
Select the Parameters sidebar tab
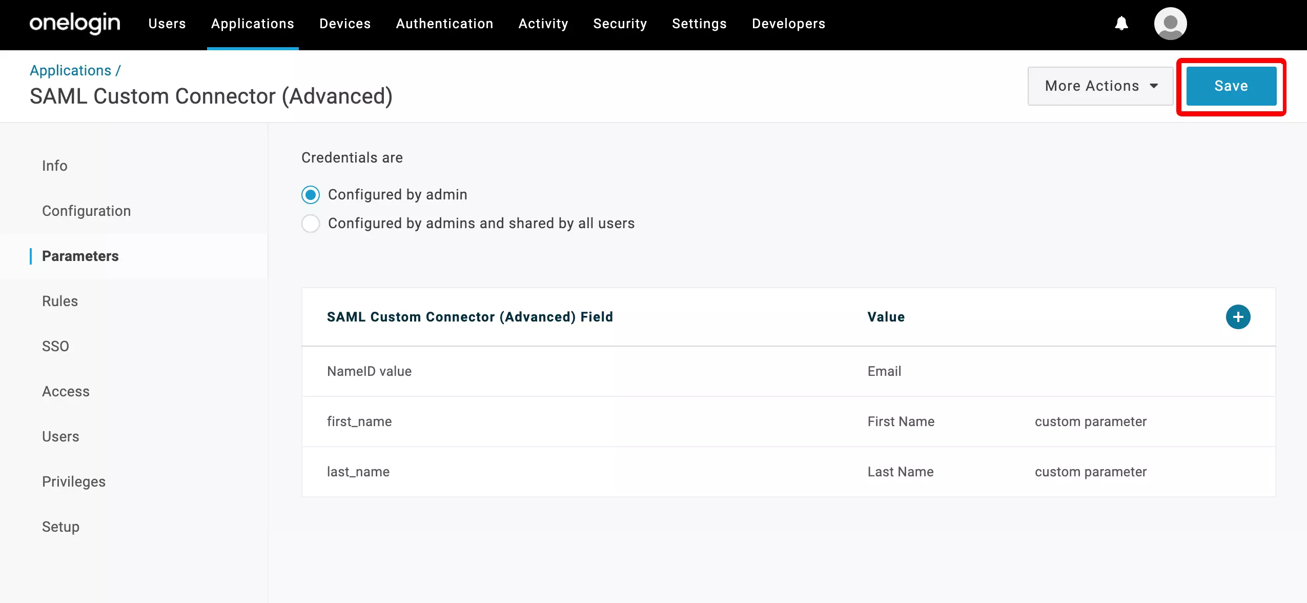point(80,256)
